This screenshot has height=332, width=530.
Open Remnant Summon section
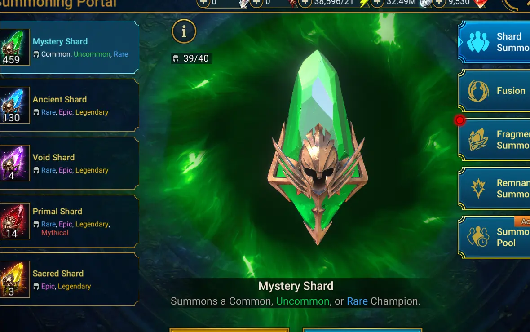[x=494, y=188]
